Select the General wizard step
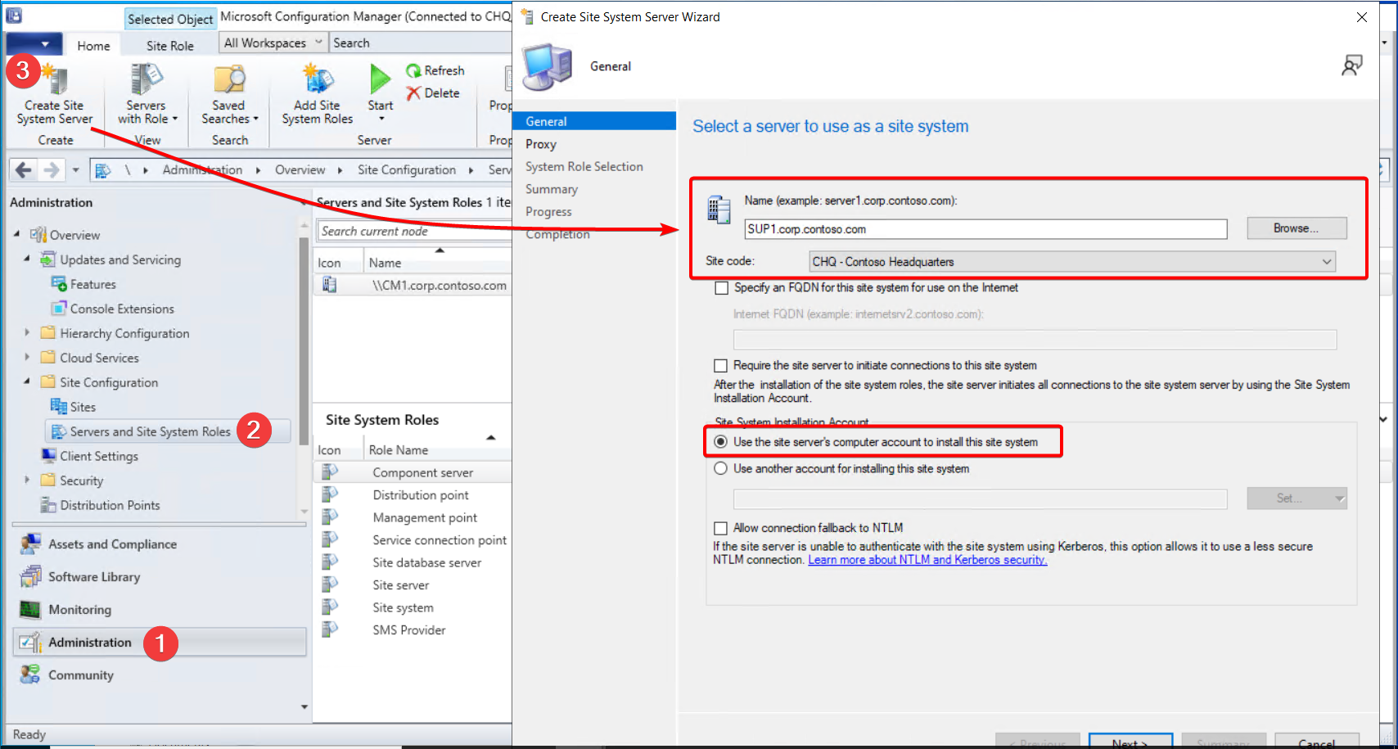Image resolution: width=1398 pixels, height=749 pixels. pyautogui.click(x=594, y=121)
